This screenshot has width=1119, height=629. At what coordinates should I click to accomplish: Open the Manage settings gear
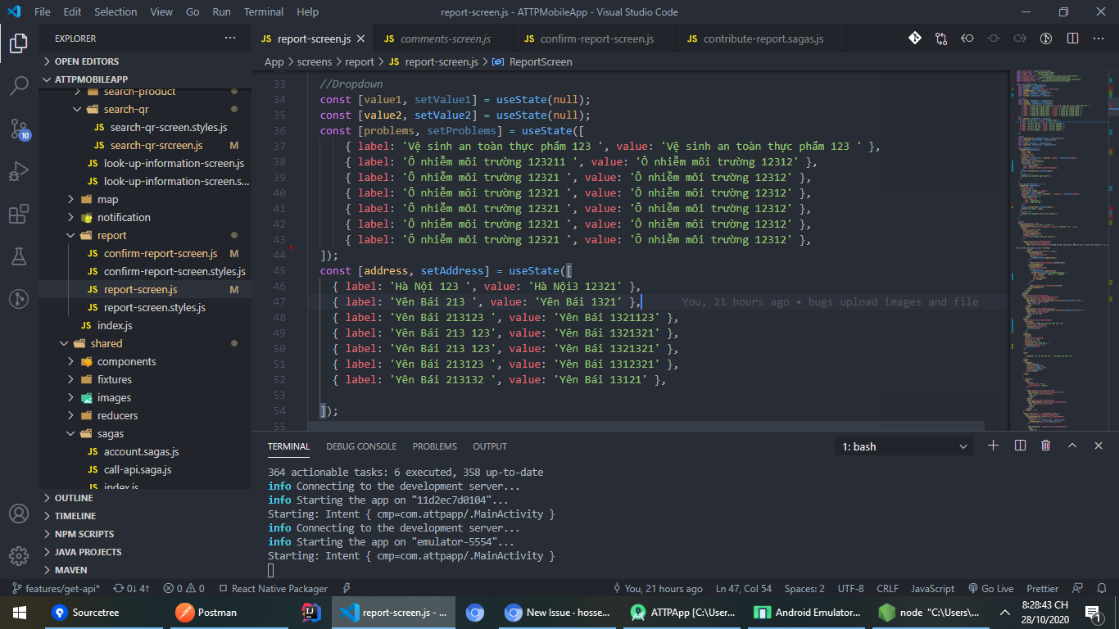tap(19, 556)
